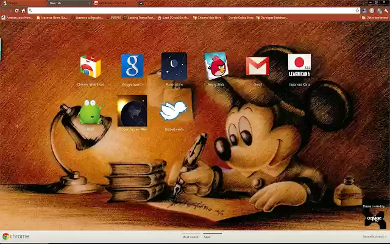This screenshot has height=244, width=390.
Task: Launch the Japanese Kana app
Action: [299, 65]
